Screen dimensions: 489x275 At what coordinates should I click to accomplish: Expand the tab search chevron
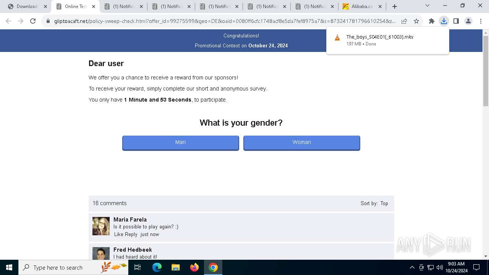(427, 6)
